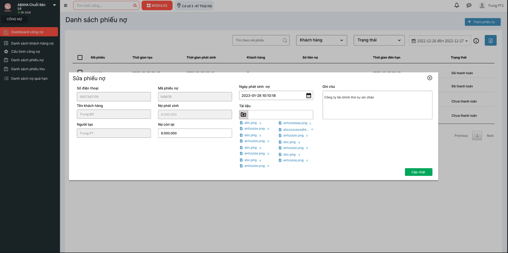
Task: Remove the anhzuizeaa.png attachment
Action: tap(310, 123)
